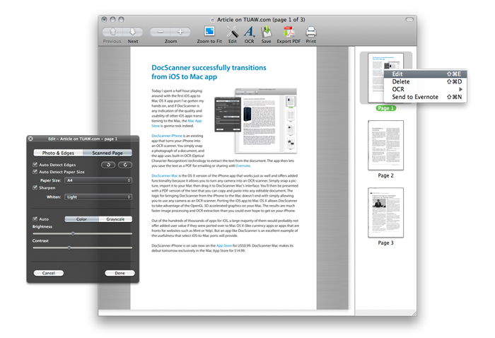495x338 pixels.
Task: Click the embedded screenshot image in article
Action: coord(256,120)
